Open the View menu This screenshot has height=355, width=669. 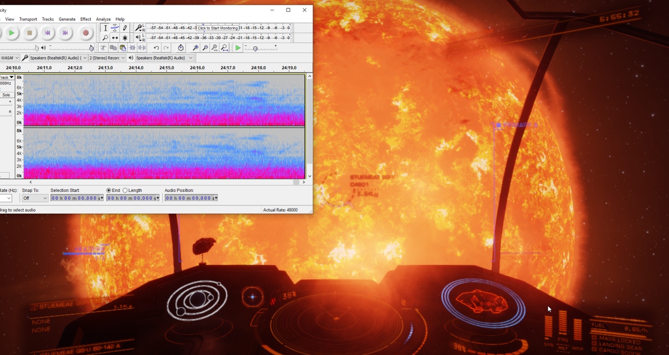[9, 19]
